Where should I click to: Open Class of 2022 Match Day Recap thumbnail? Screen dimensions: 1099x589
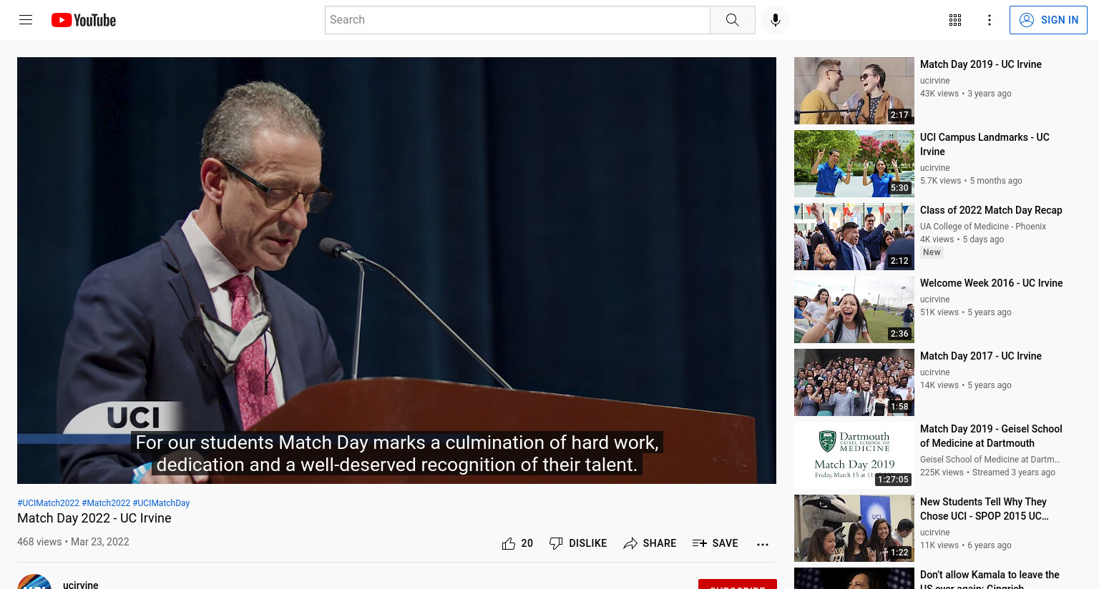click(x=854, y=237)
